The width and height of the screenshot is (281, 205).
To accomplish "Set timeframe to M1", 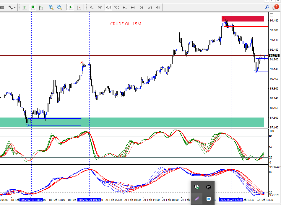I will pos(92,7).
